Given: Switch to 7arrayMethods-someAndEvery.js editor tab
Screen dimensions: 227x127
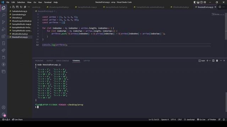Looking at the screenshot, I should pyautogui.click(x=149, y=7).
